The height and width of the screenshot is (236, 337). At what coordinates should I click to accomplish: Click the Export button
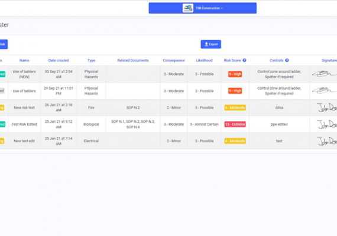pyautogui.click(x=211, y=44)
